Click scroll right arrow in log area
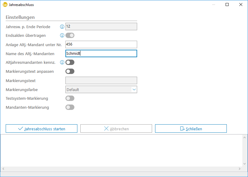This screenshot has height=177, width=248. (x=239, y=169)
